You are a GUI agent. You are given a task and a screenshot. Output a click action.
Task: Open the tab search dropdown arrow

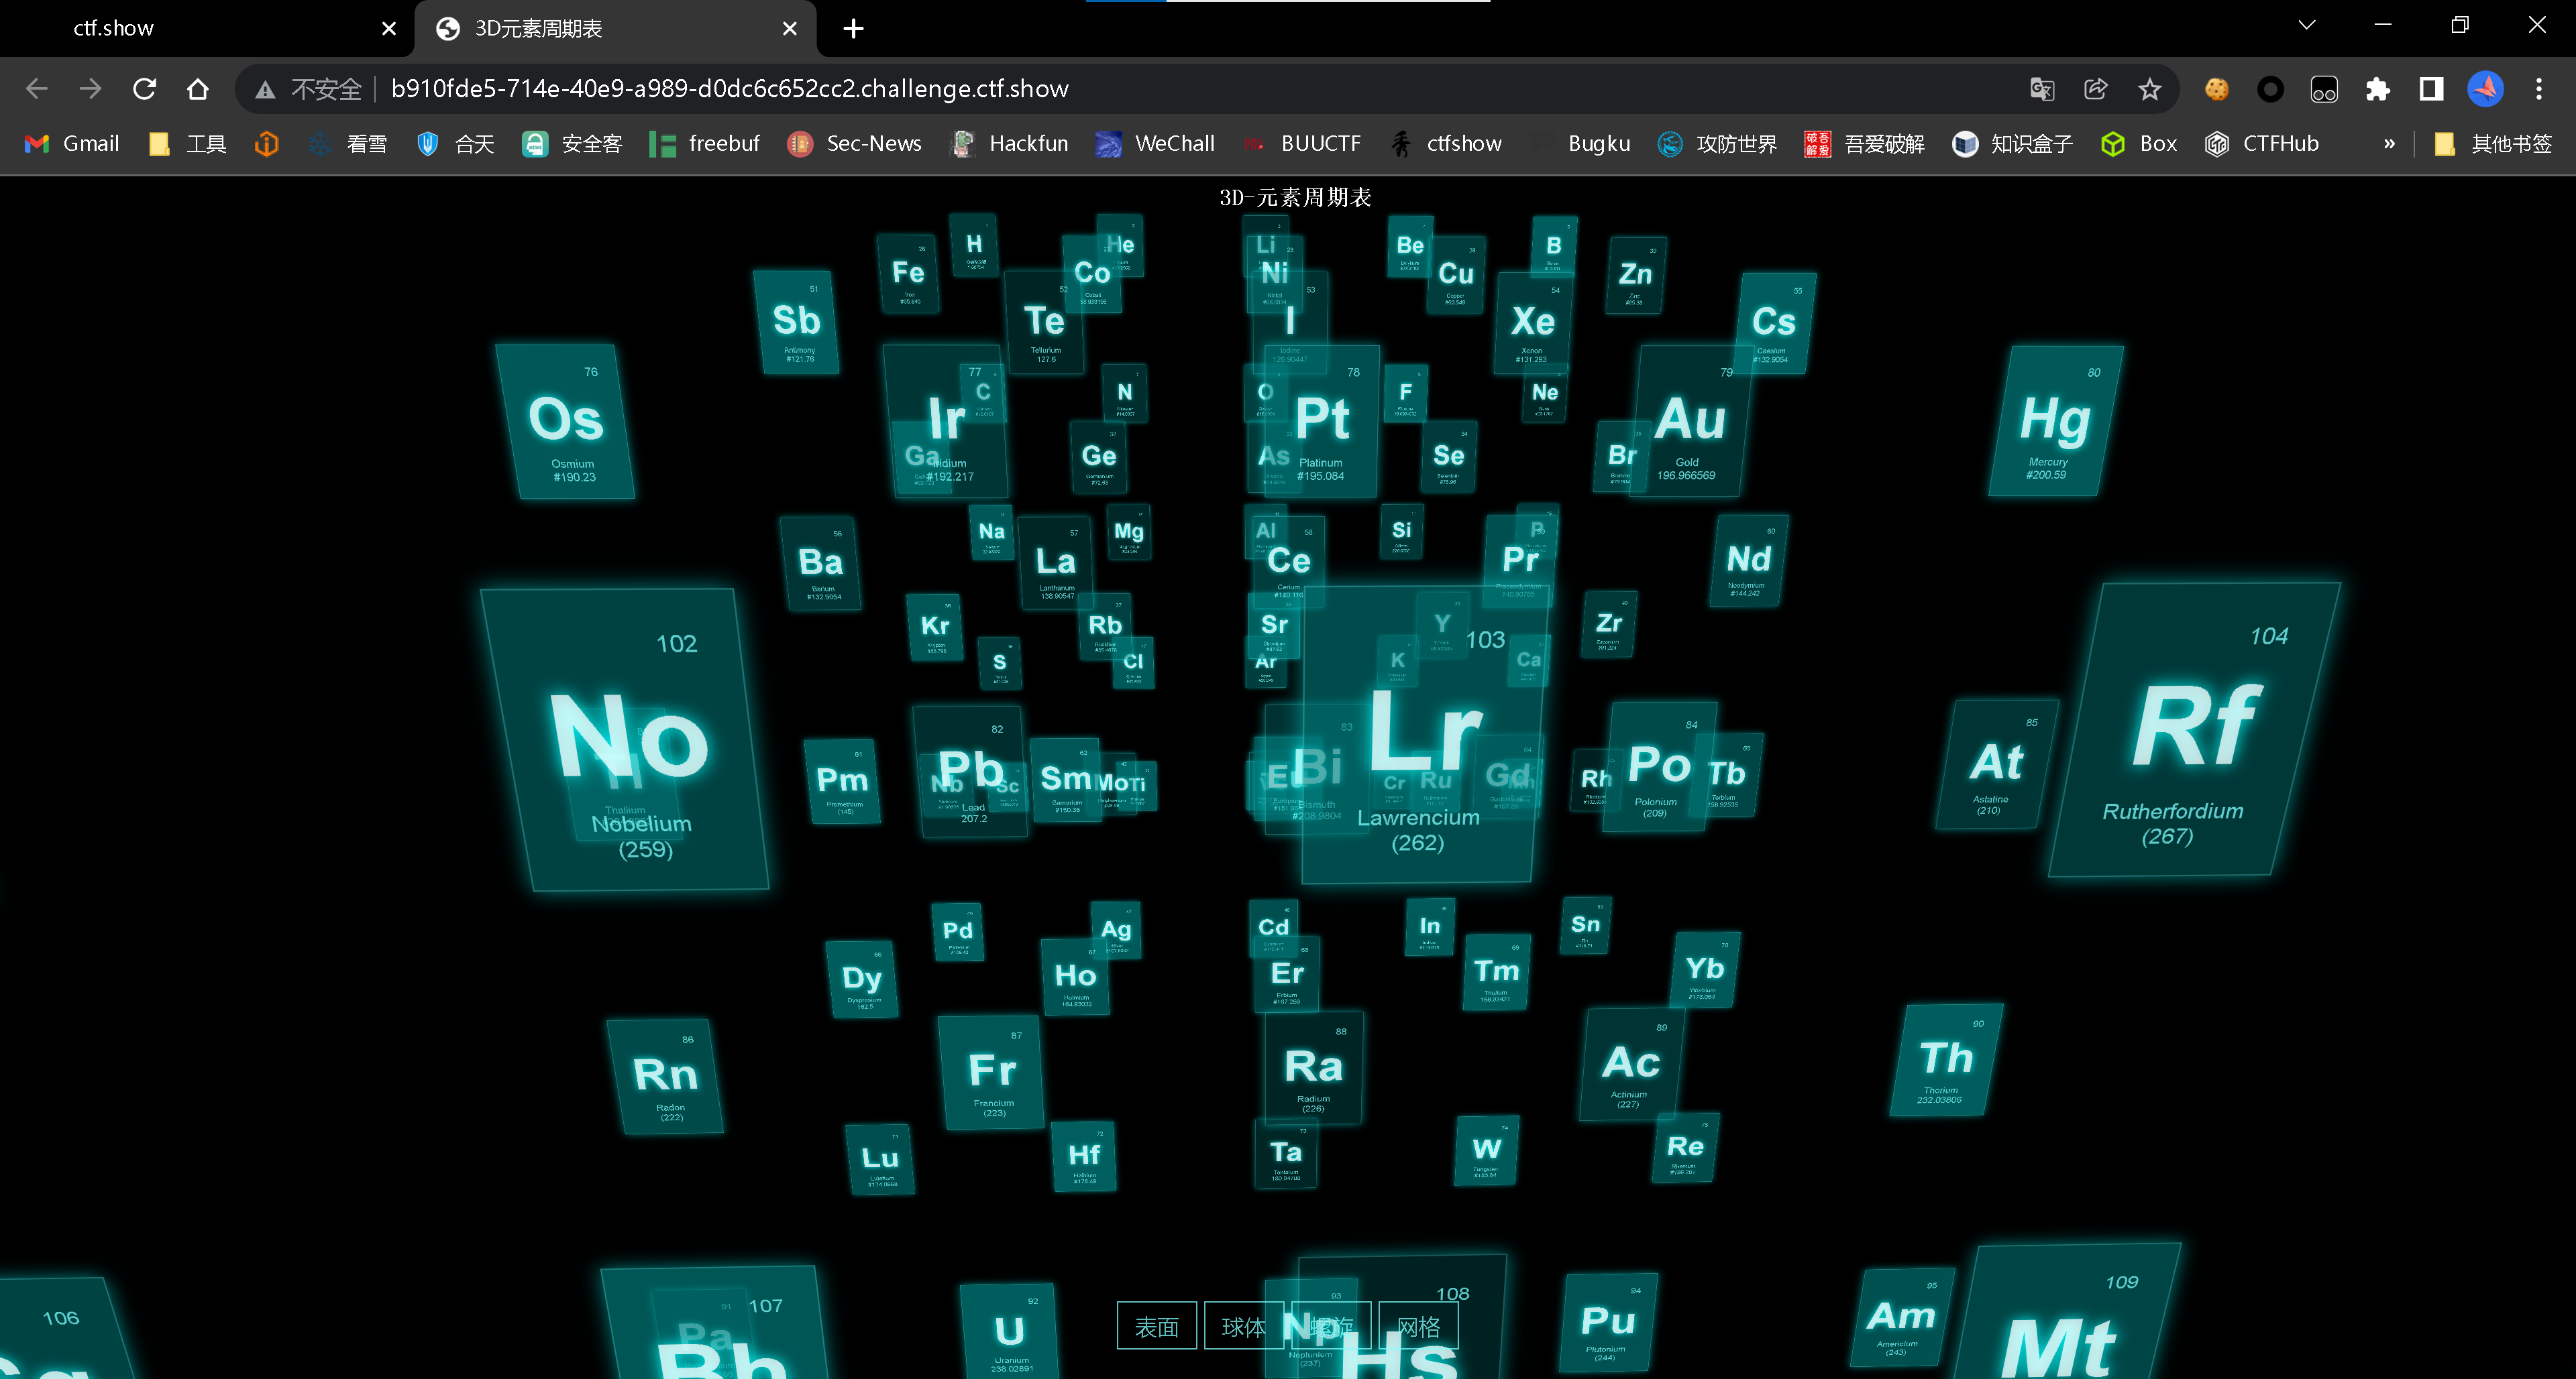point(2305,25)
